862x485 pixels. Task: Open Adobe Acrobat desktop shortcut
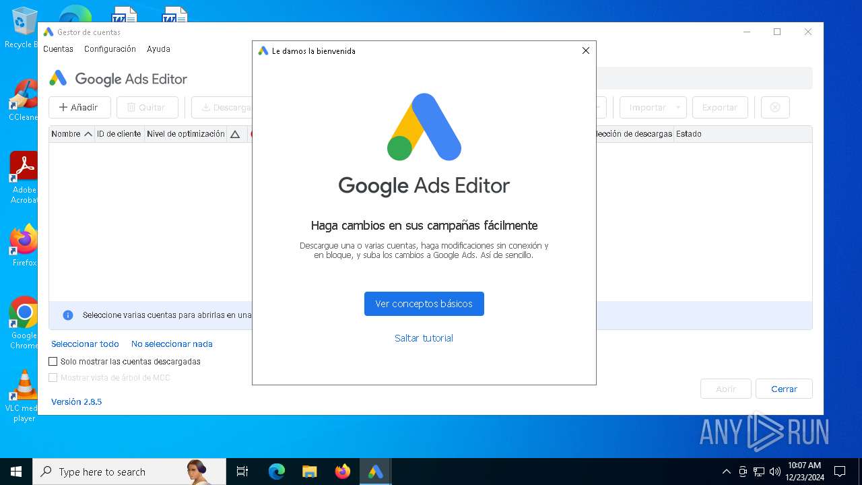[x=23, y=178]
